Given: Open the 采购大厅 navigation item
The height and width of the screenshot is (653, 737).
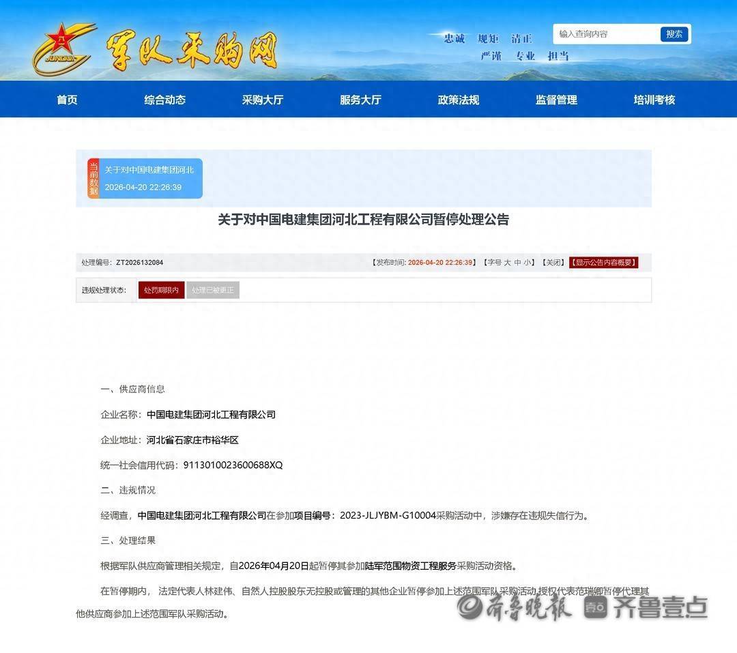Looking at the screenshot, I should (262, 100).
